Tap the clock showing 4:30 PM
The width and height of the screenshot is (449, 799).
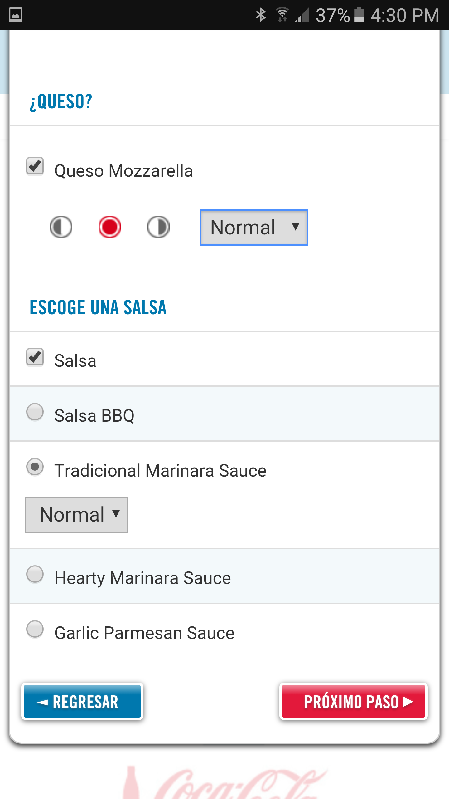click(405, 15)
